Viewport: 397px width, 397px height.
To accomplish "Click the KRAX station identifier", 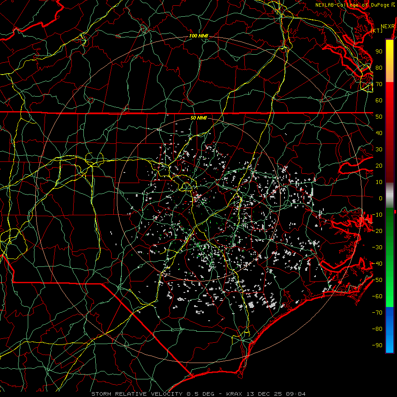I will pos(234,394).
